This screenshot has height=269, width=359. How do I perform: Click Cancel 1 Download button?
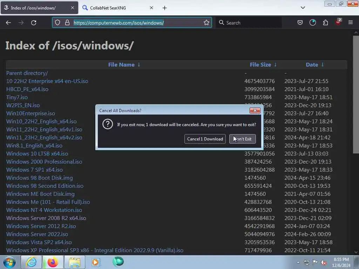(205, 139)
